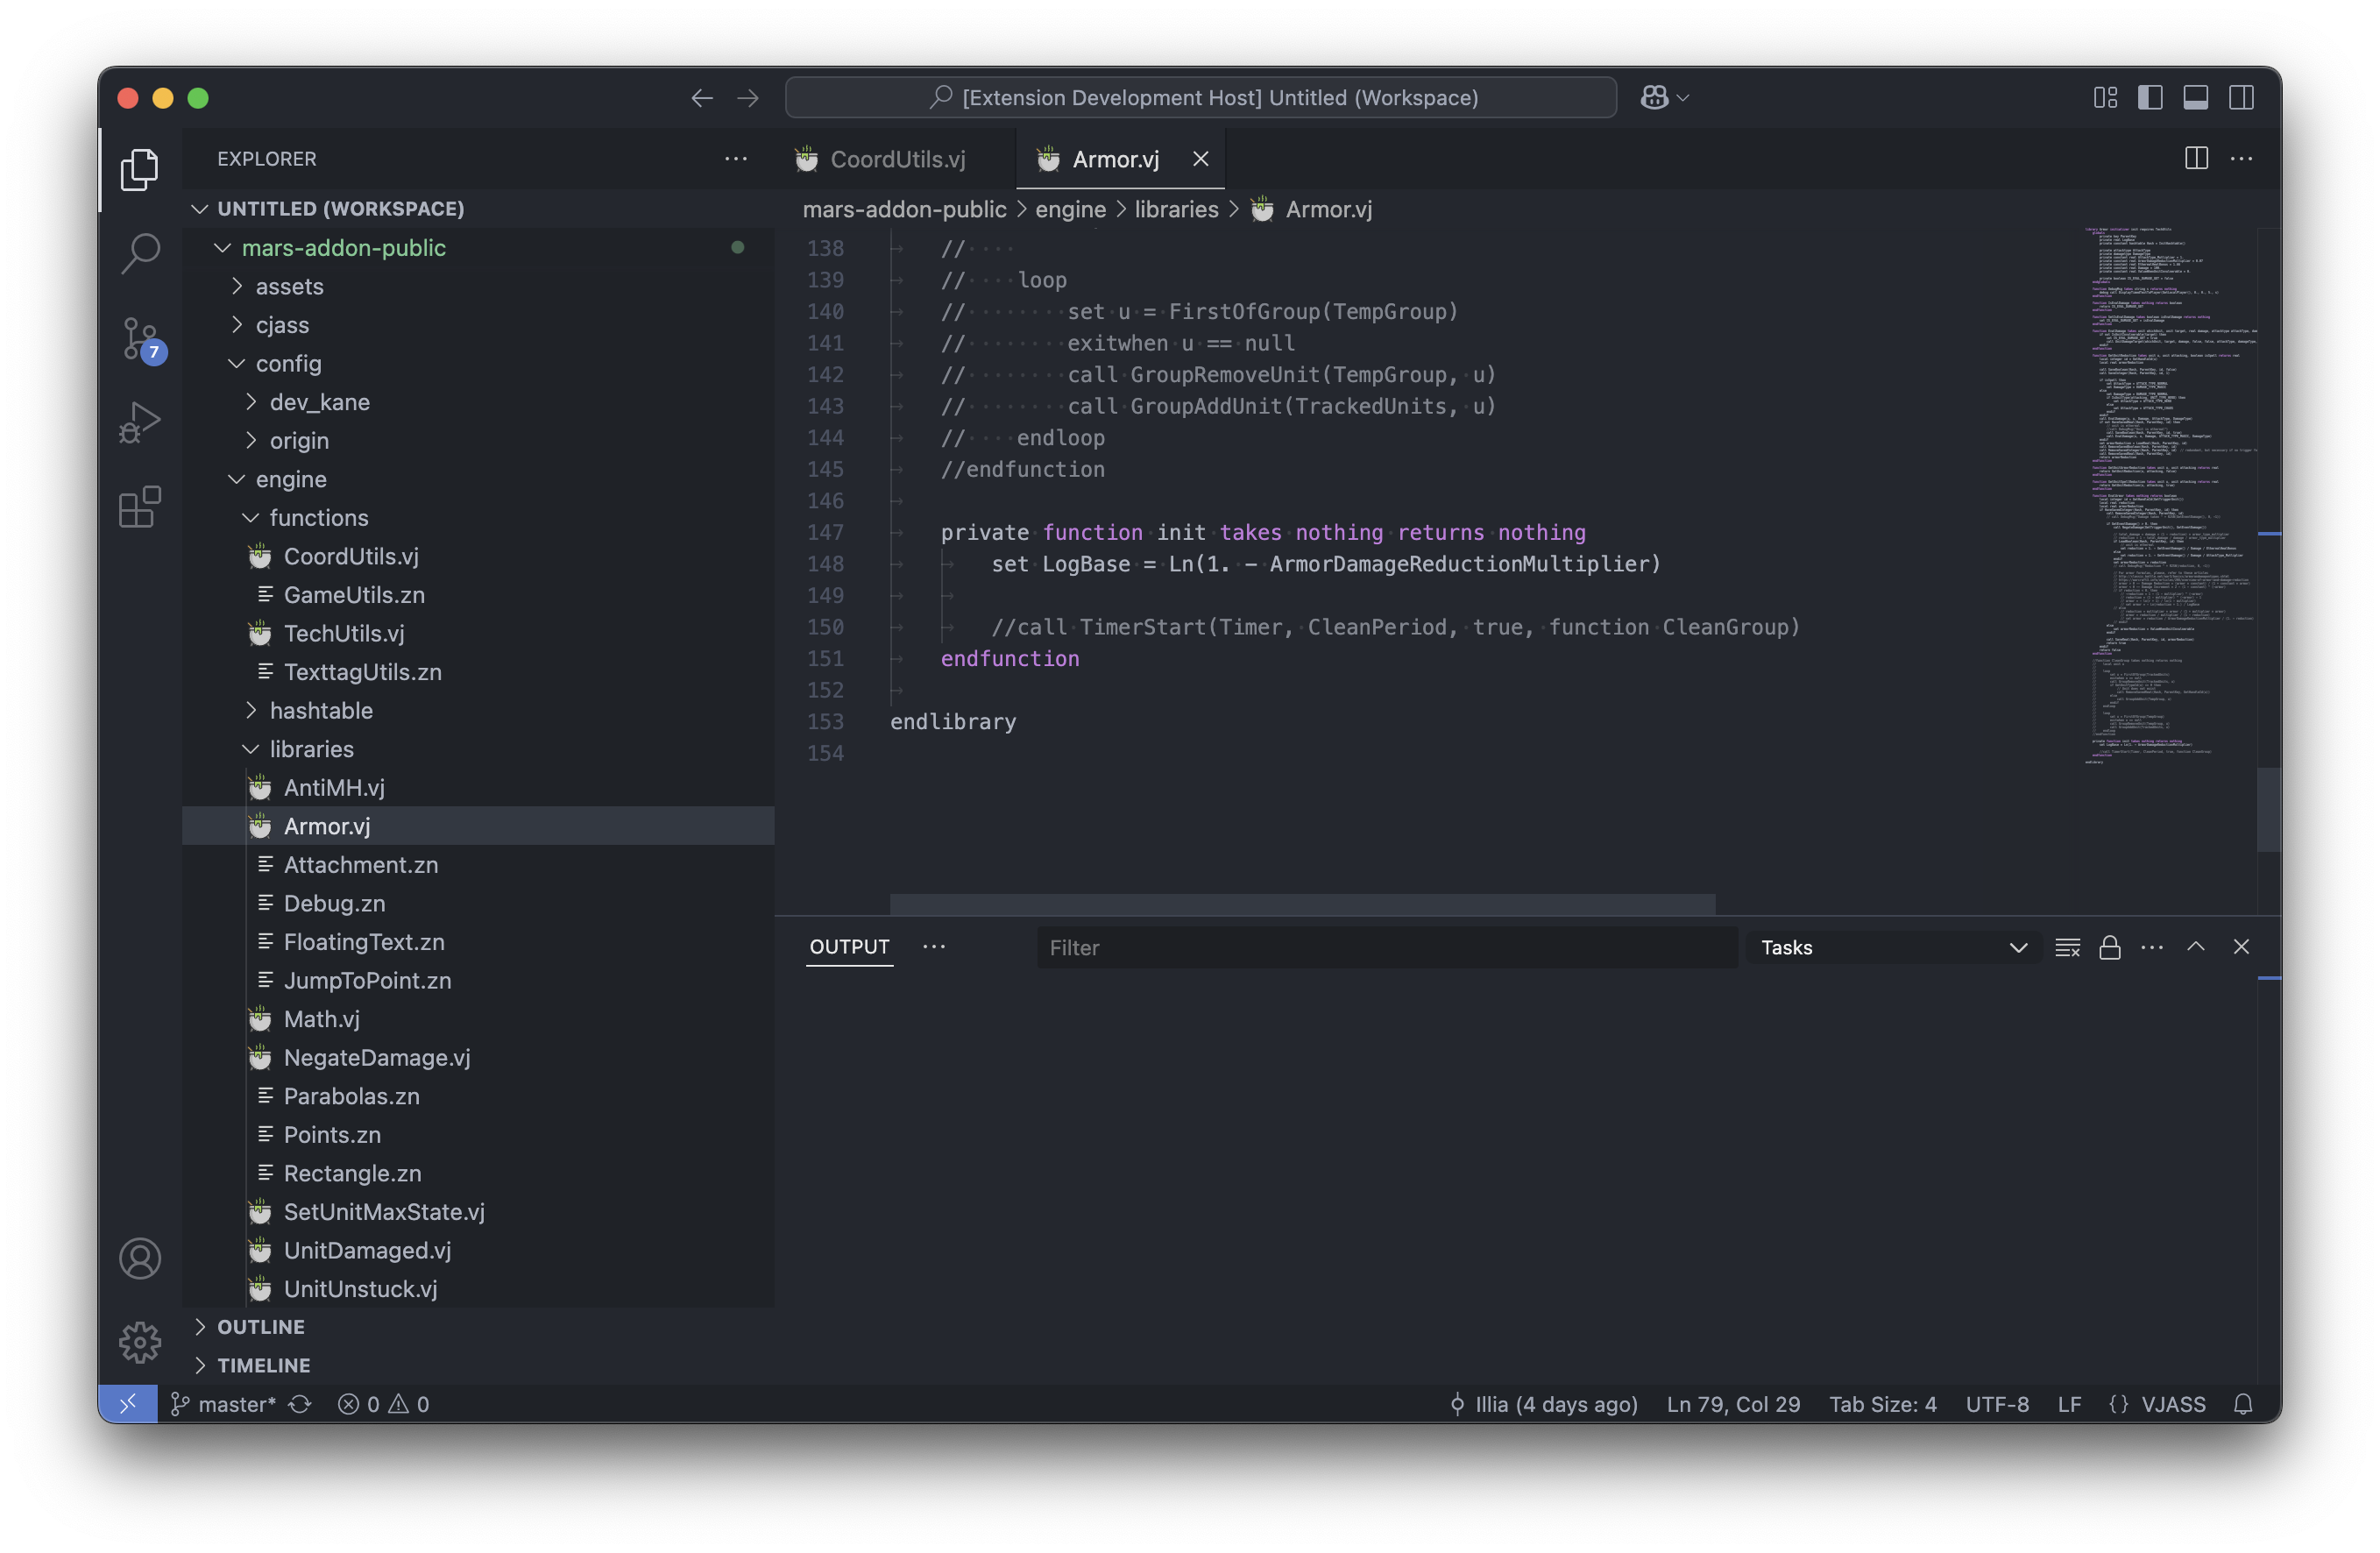2380x1553 pixels.
Task: Open the Search view in activity bar
Action: coord(140,254)
